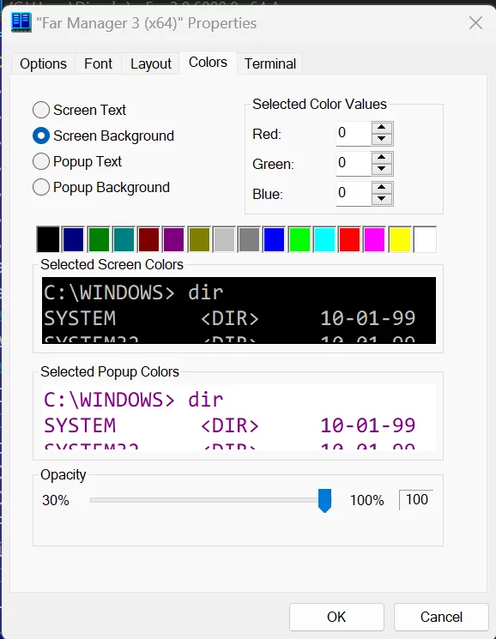
Task: Pick the bright blue swatch
Action: [x=275, y=239]
